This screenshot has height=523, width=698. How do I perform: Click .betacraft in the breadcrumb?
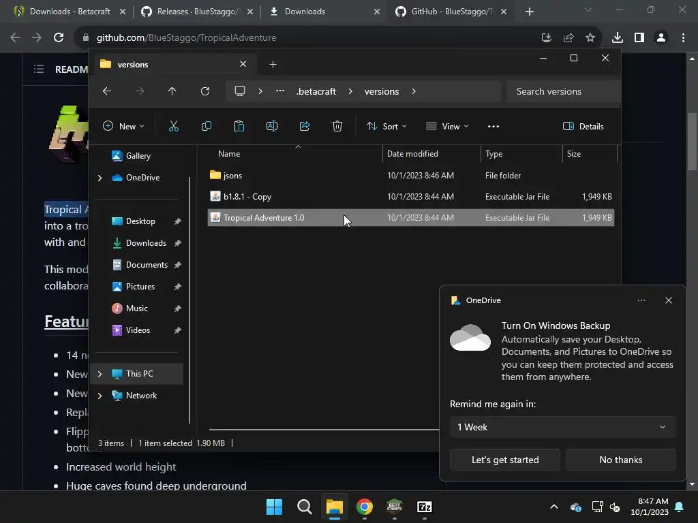click(316, 91)
